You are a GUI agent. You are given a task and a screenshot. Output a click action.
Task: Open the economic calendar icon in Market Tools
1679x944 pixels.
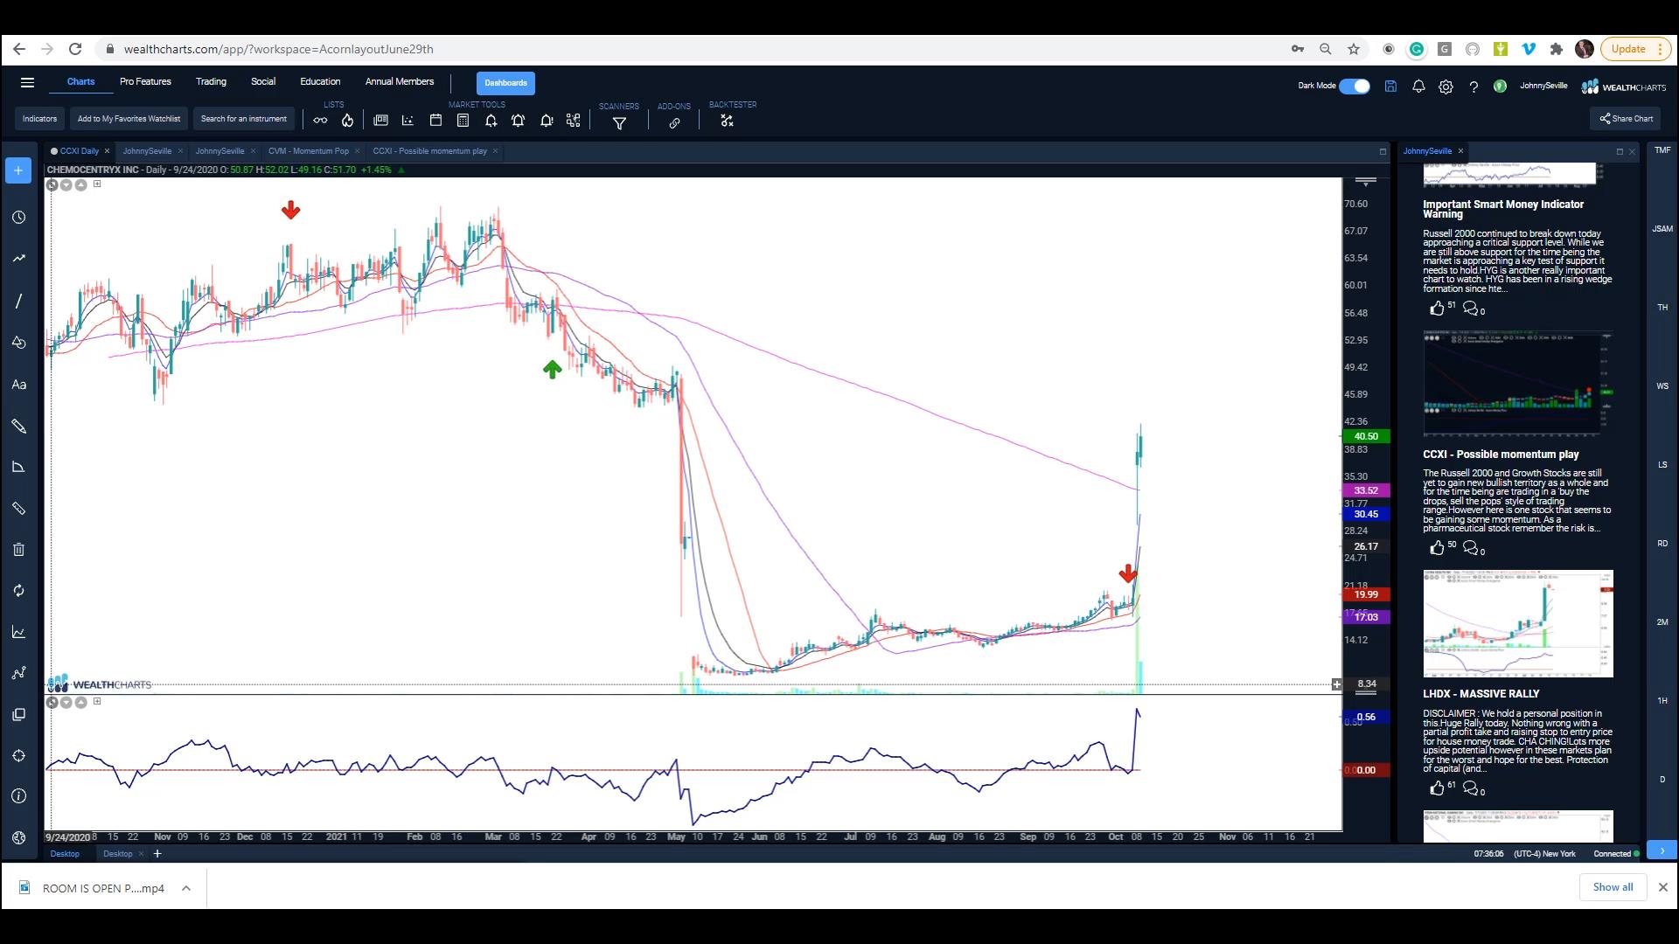(x=435, y=121)
